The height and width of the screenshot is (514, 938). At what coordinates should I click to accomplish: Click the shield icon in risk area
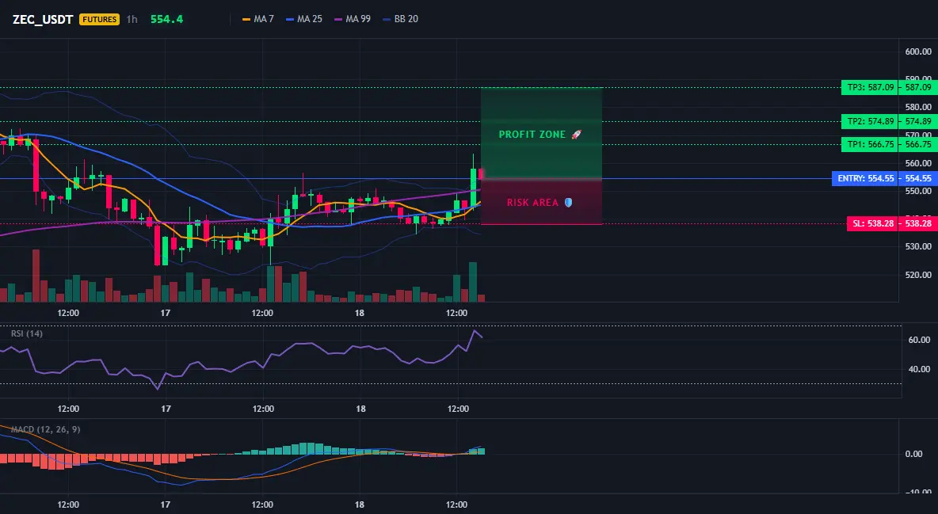pos(568,203)
